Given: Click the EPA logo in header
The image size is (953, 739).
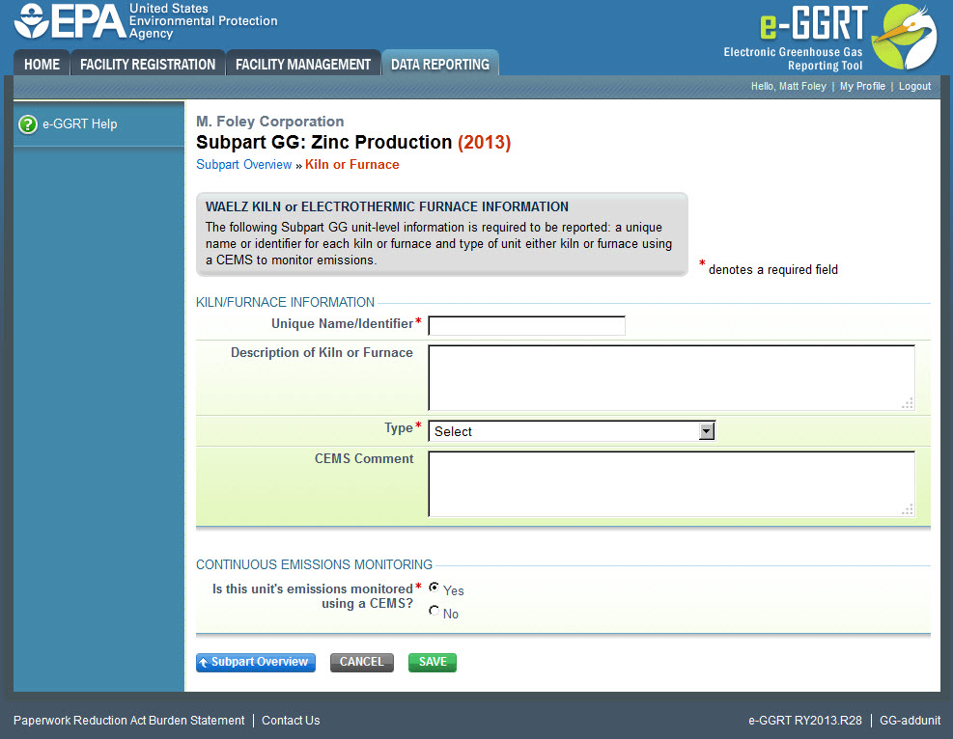Looking at the screenshot, I should 146,21.
